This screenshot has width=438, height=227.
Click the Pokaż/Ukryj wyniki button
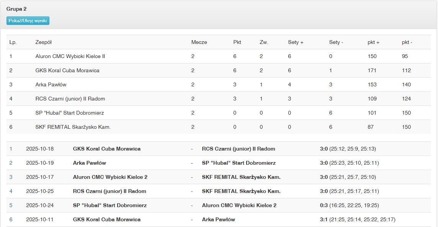point(28,21)
